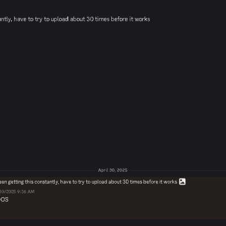Image resolution: width=226 pixels, height=226 pixels.
Task: Click the word works in the top message
Action: (142, 19)
